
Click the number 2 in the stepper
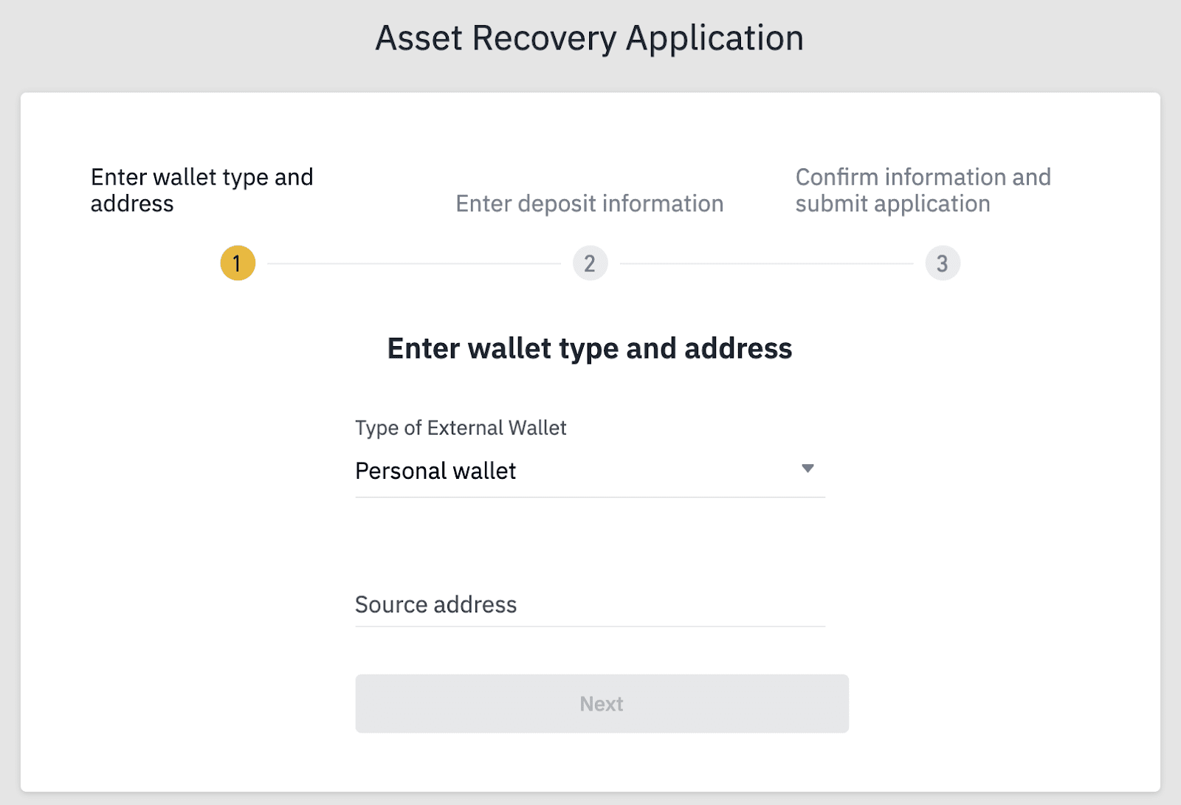point(590,263)
